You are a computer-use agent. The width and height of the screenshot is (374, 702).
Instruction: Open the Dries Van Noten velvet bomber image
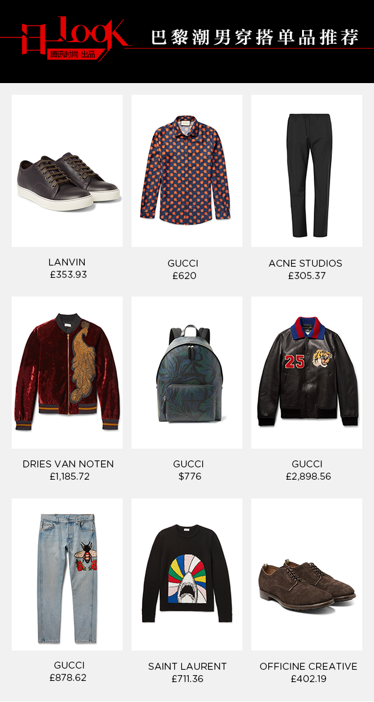pos(67,373)
